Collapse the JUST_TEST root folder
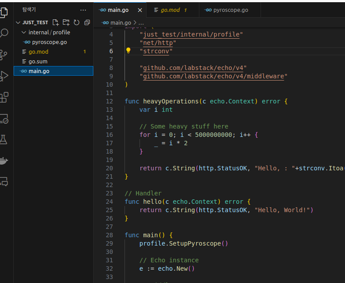 [x=18, y=22]
